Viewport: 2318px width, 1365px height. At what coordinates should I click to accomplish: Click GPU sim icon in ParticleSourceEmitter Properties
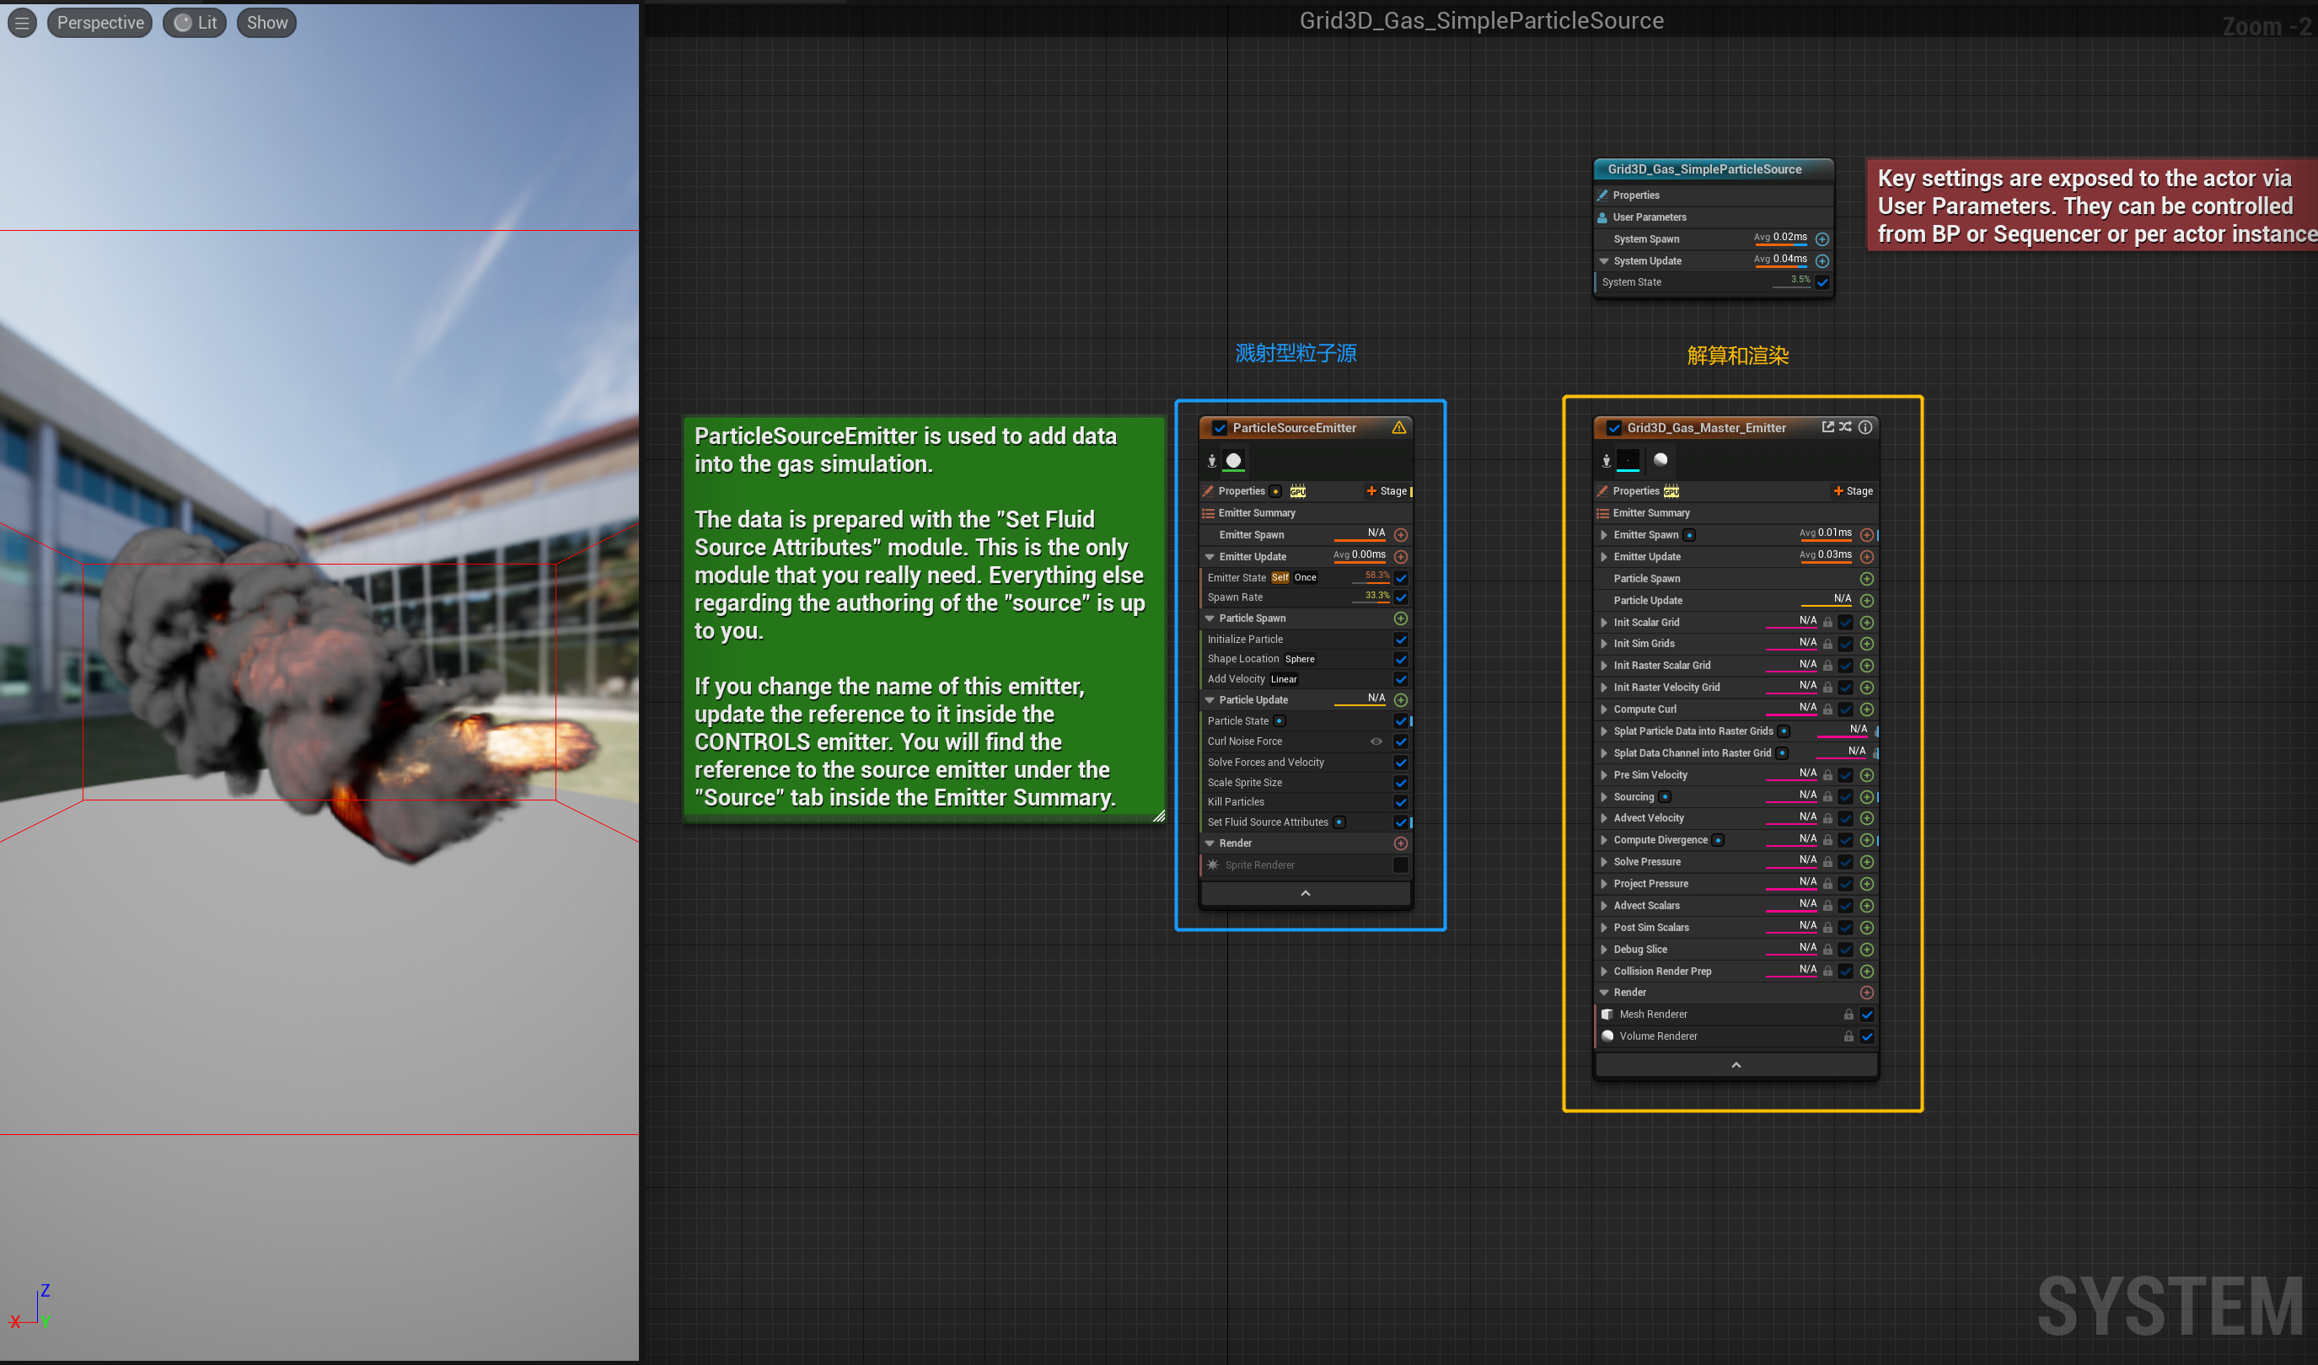coord(1297,491)
